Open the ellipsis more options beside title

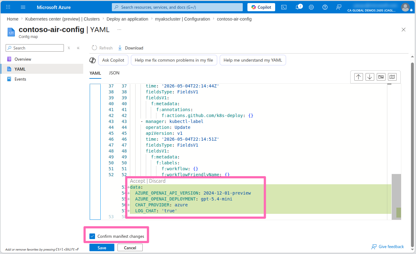(x=119, y=30)
